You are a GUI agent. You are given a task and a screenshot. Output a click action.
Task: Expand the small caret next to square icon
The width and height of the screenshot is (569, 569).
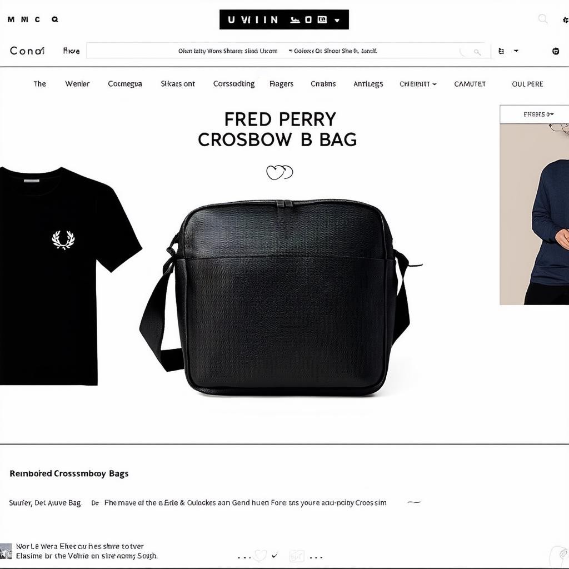[x=516, y=51]
